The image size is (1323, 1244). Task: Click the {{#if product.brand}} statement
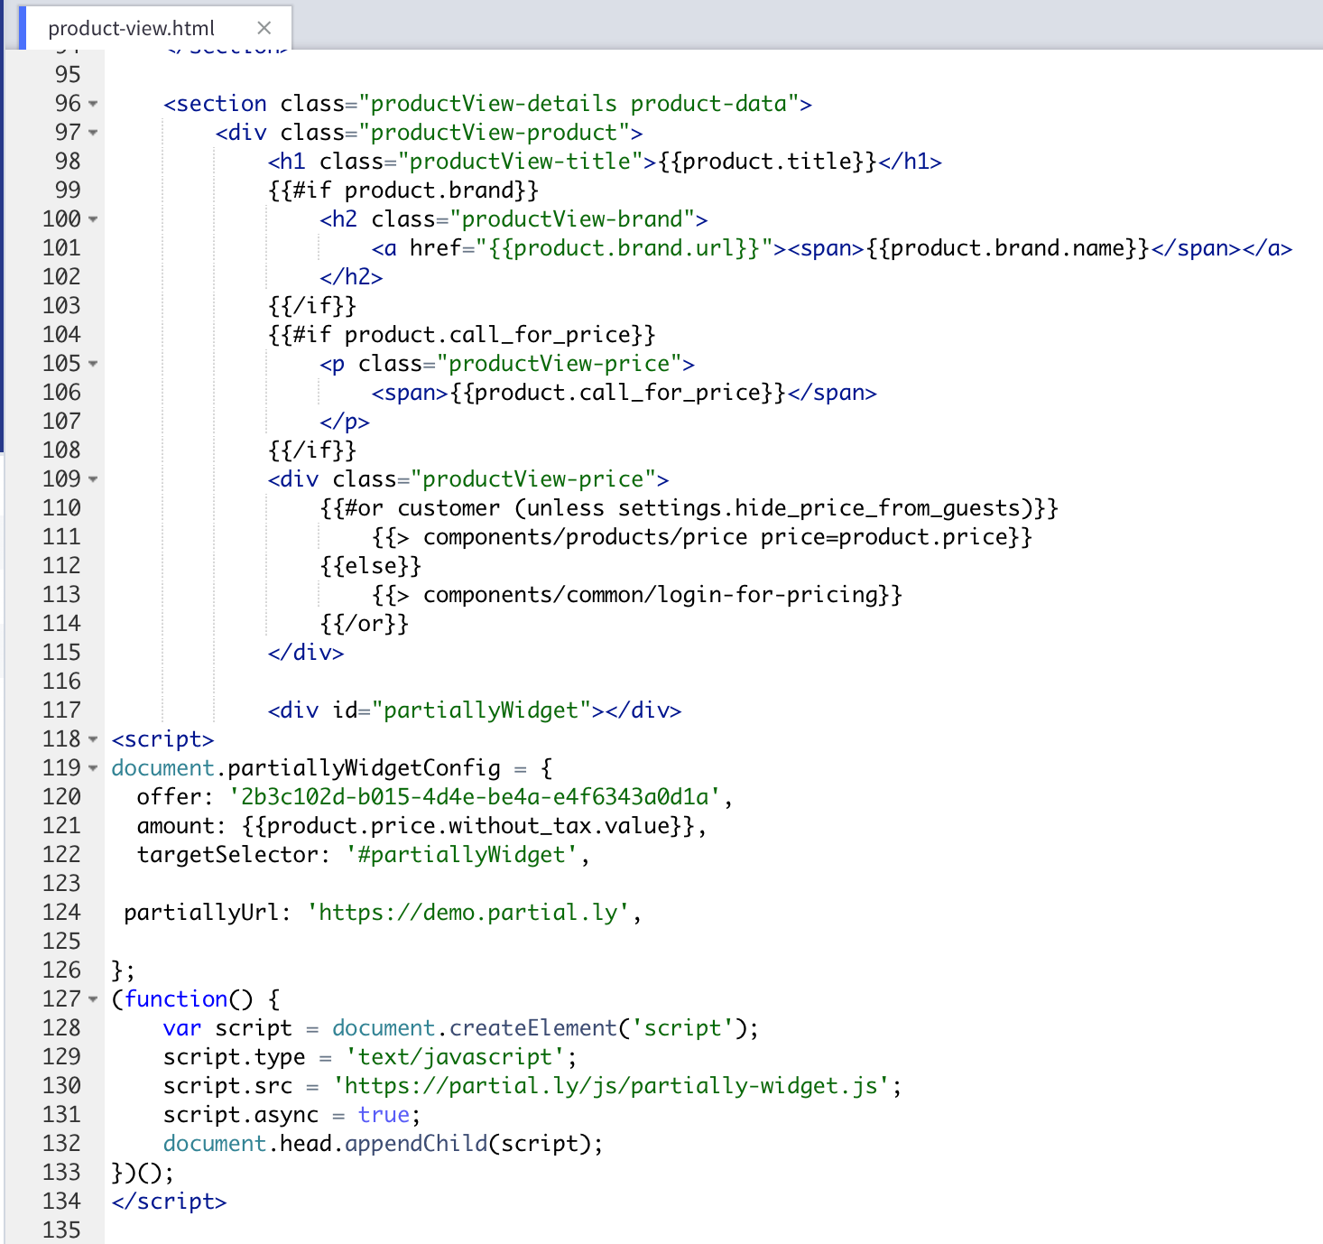coord(403,190)
